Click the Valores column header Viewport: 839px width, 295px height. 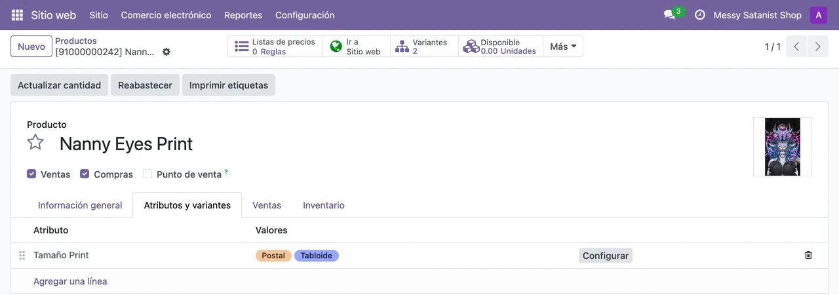click(271, 230)
